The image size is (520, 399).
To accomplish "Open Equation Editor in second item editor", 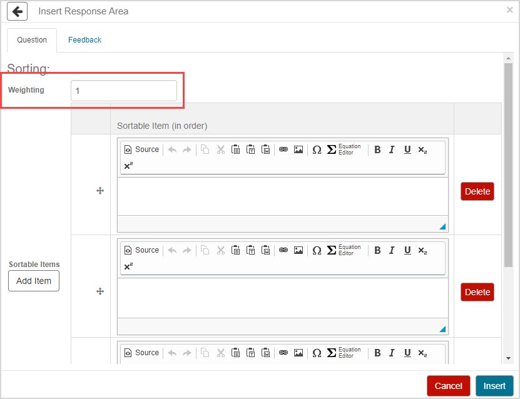I will pos(344,250).
